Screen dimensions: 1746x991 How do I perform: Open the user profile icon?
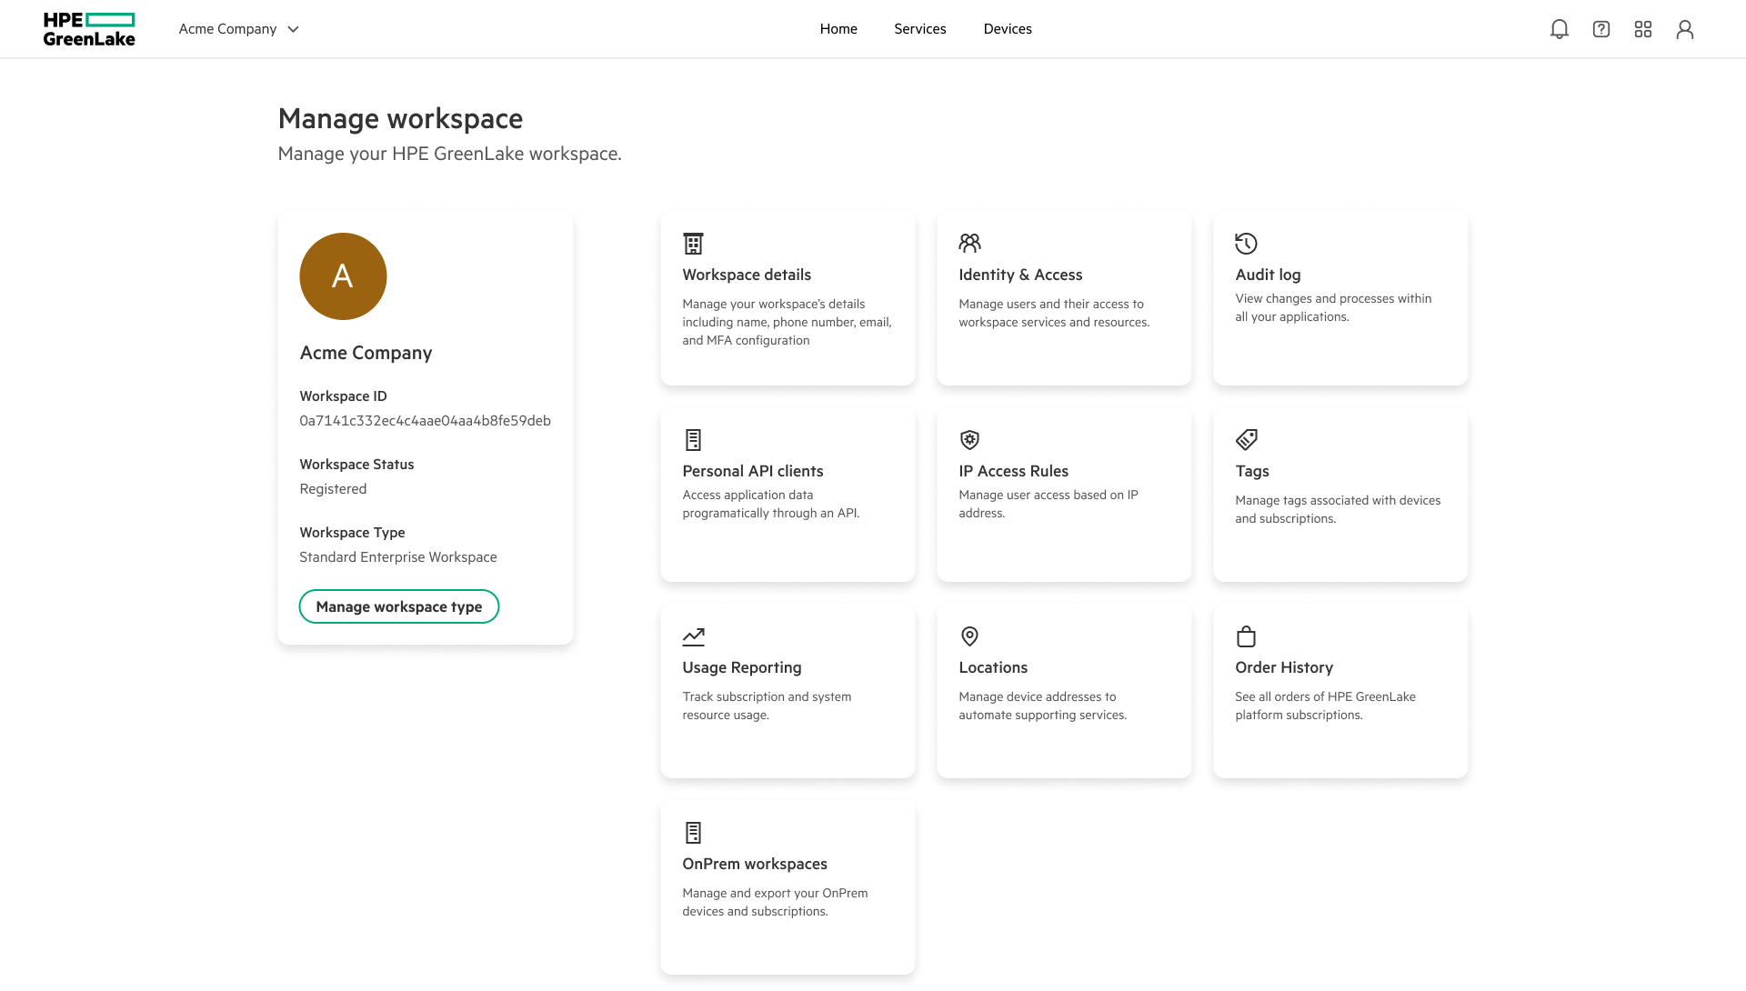[1685, 29]
